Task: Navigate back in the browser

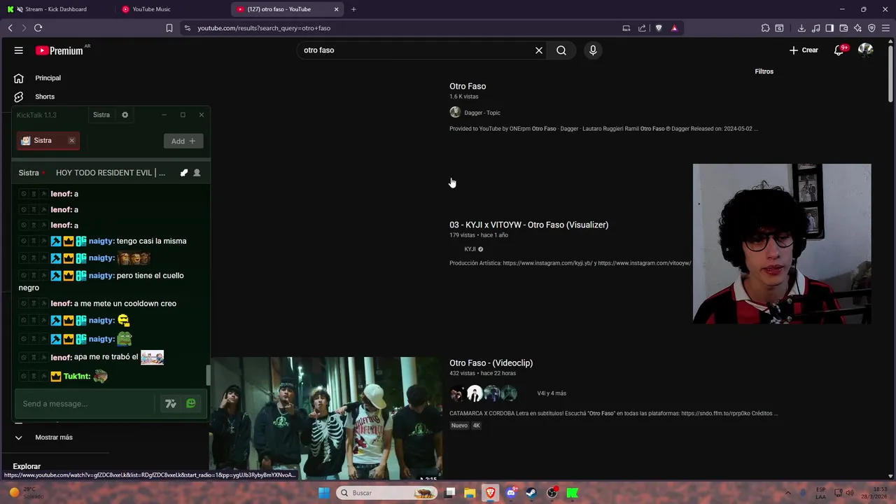Action: 10,28
